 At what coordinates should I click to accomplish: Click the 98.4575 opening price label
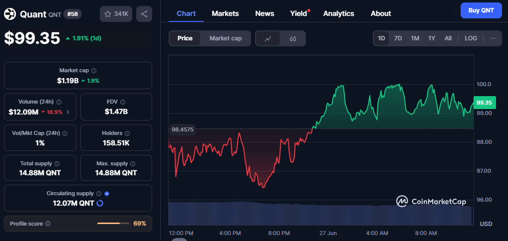pyautogui.click(x=183, y=130)
